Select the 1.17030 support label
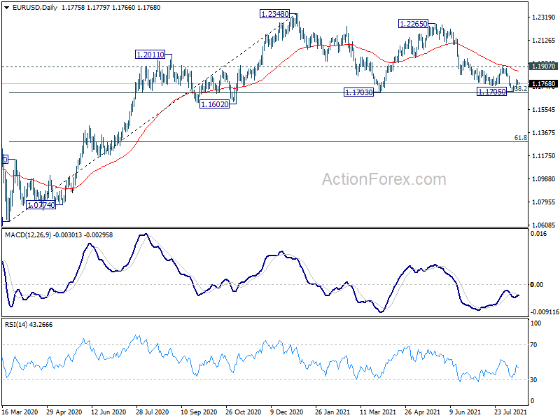560x420 pixels. pyautogui.click(x=358, y=92)
